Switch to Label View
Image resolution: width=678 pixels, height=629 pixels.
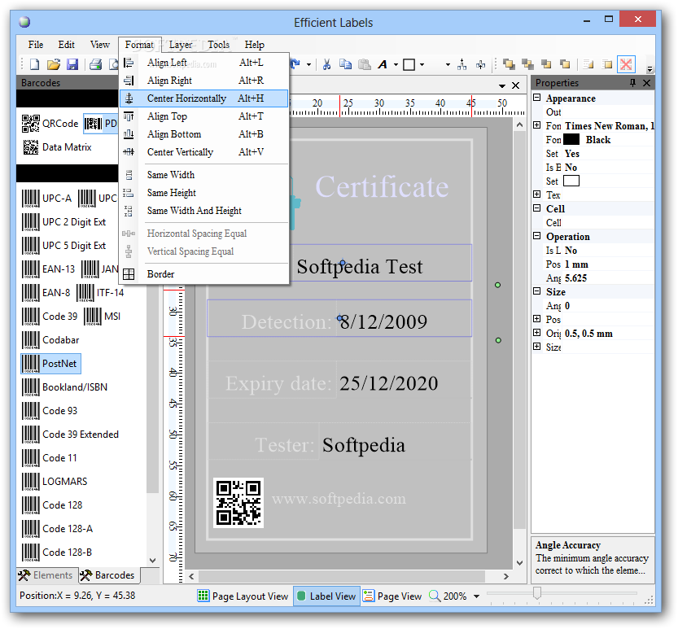point(327,596)
